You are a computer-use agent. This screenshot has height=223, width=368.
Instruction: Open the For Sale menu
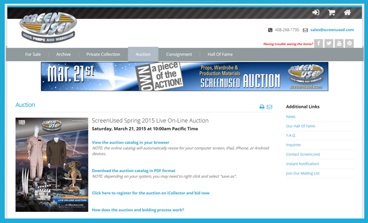[33, 55]
